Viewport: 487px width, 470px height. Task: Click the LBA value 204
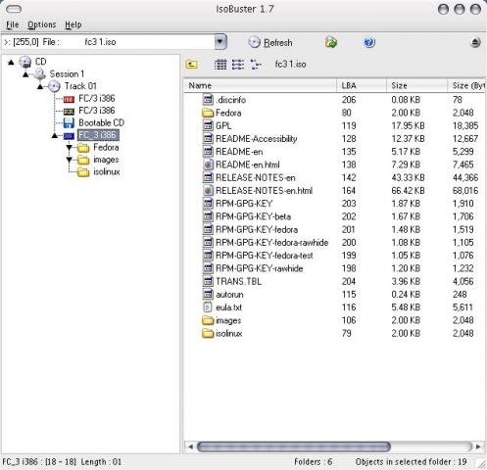click(x=349, y=281)
